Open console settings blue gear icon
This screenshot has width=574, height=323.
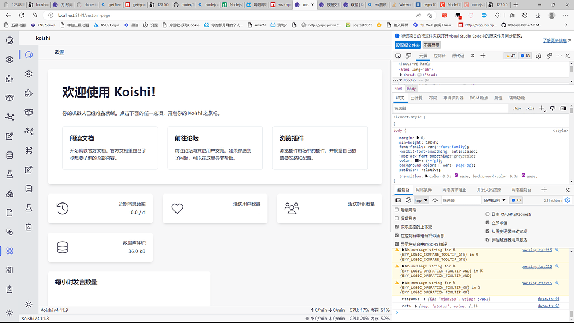tap(567, 200)
